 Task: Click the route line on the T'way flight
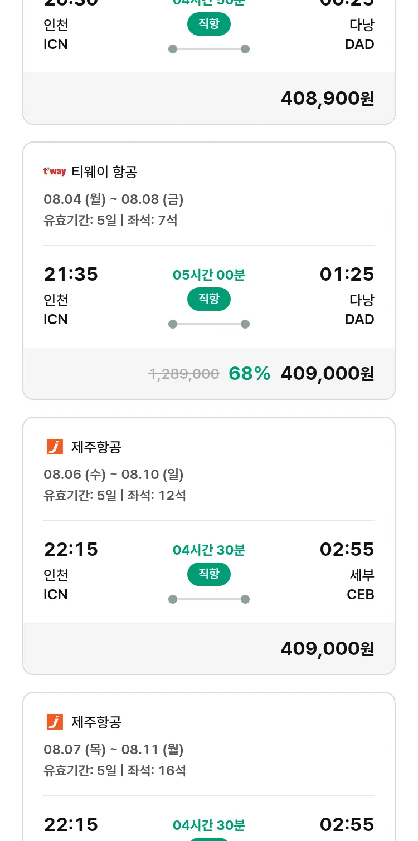(x=209, y=324)
